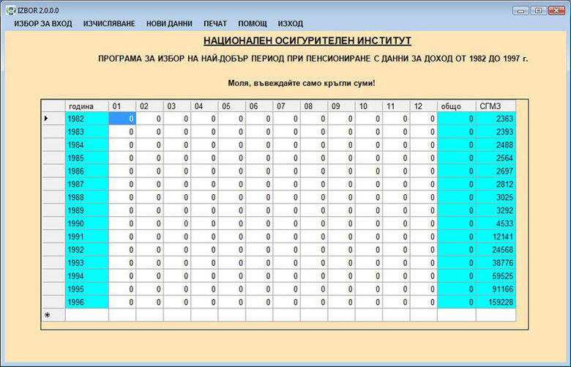
Task: Click the empty година cell in the new row
Action: click(x=87, y=315)
